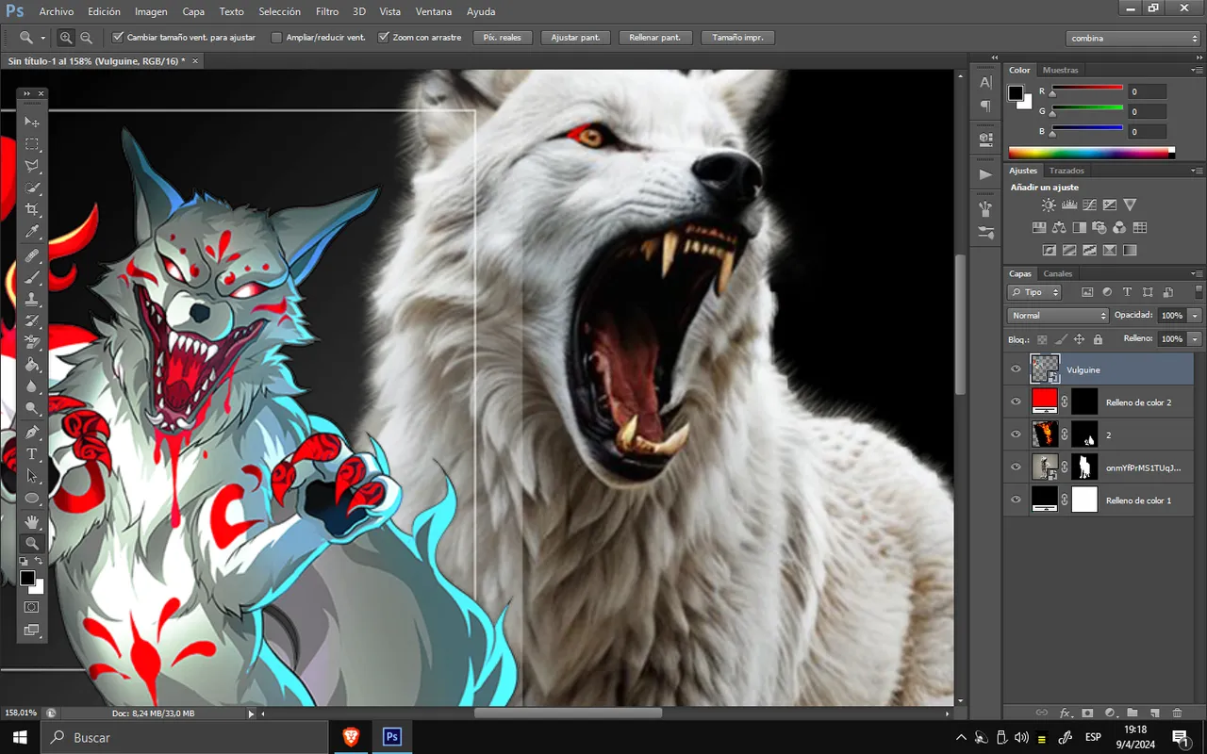Open the 'combina' workspace dropdown
The image size is (1207, 754).
pos(1133,38)
